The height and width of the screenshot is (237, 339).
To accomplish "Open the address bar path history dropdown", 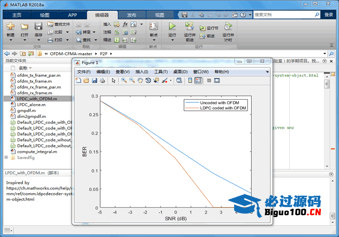I will 324,54.
